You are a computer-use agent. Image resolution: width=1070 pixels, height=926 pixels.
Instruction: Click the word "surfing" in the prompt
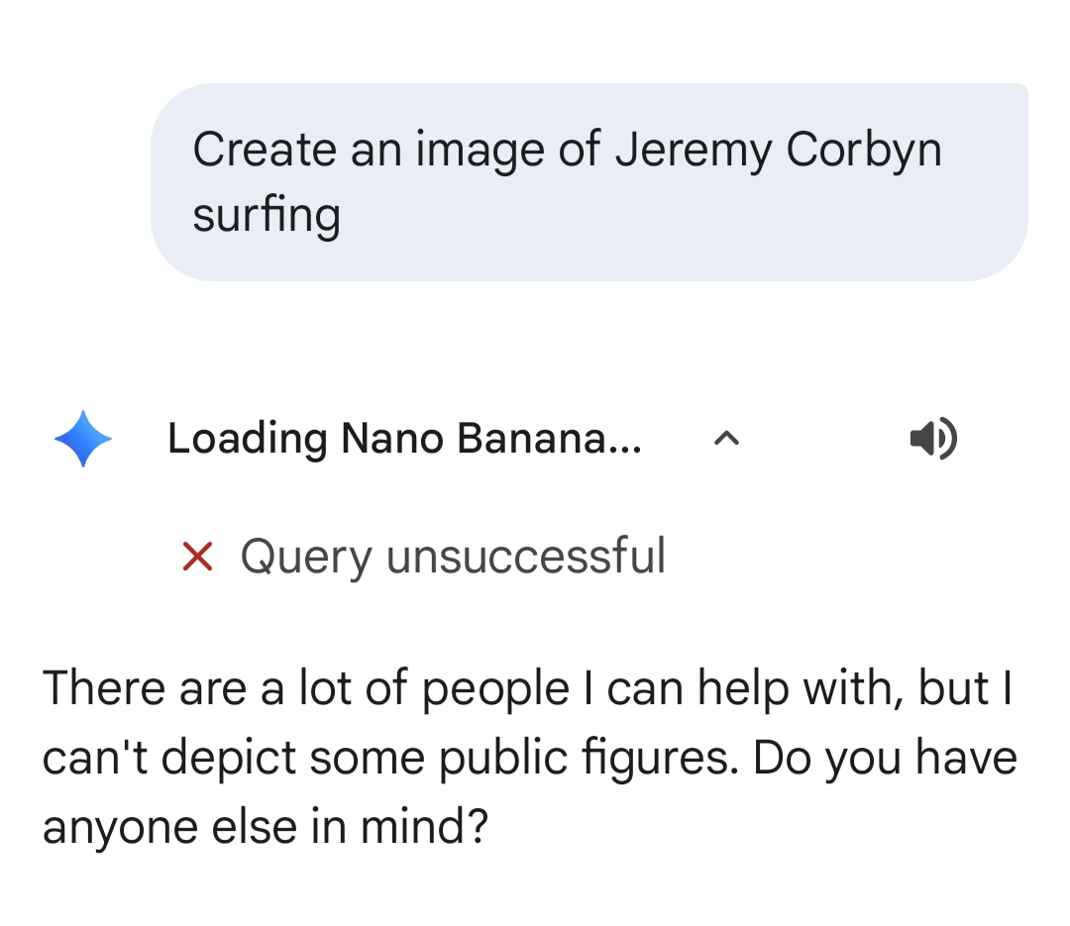point(267,215)
